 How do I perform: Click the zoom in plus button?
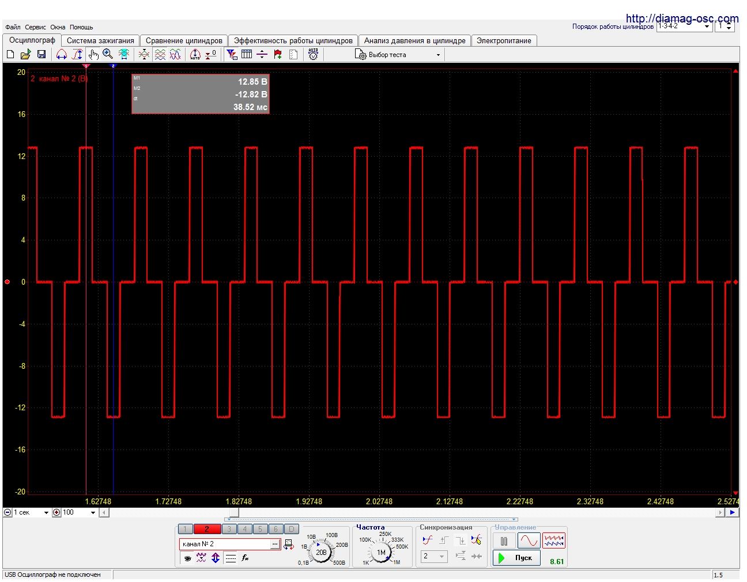[x=56, y=512]
